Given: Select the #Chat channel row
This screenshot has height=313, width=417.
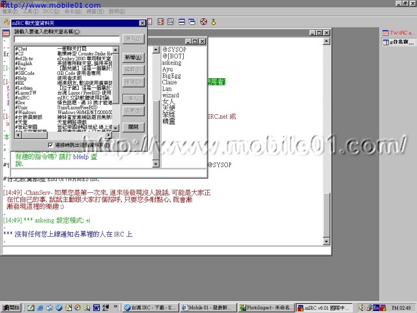Looking at the screenshot, I should tap(64, 49).
